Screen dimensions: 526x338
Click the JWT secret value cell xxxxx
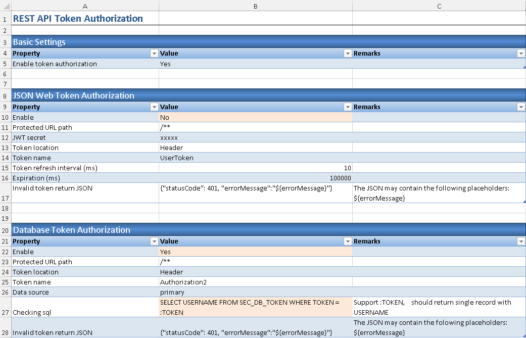(x=255, y=137)
